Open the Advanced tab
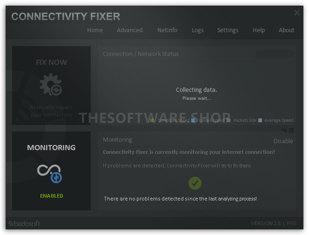The height and width of the screenshot is (235, 309). pos(129,30)
